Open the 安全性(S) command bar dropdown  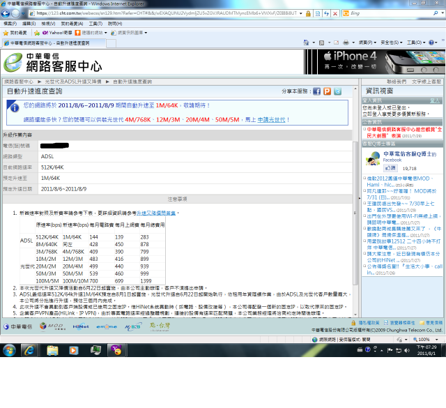[392, 43]
